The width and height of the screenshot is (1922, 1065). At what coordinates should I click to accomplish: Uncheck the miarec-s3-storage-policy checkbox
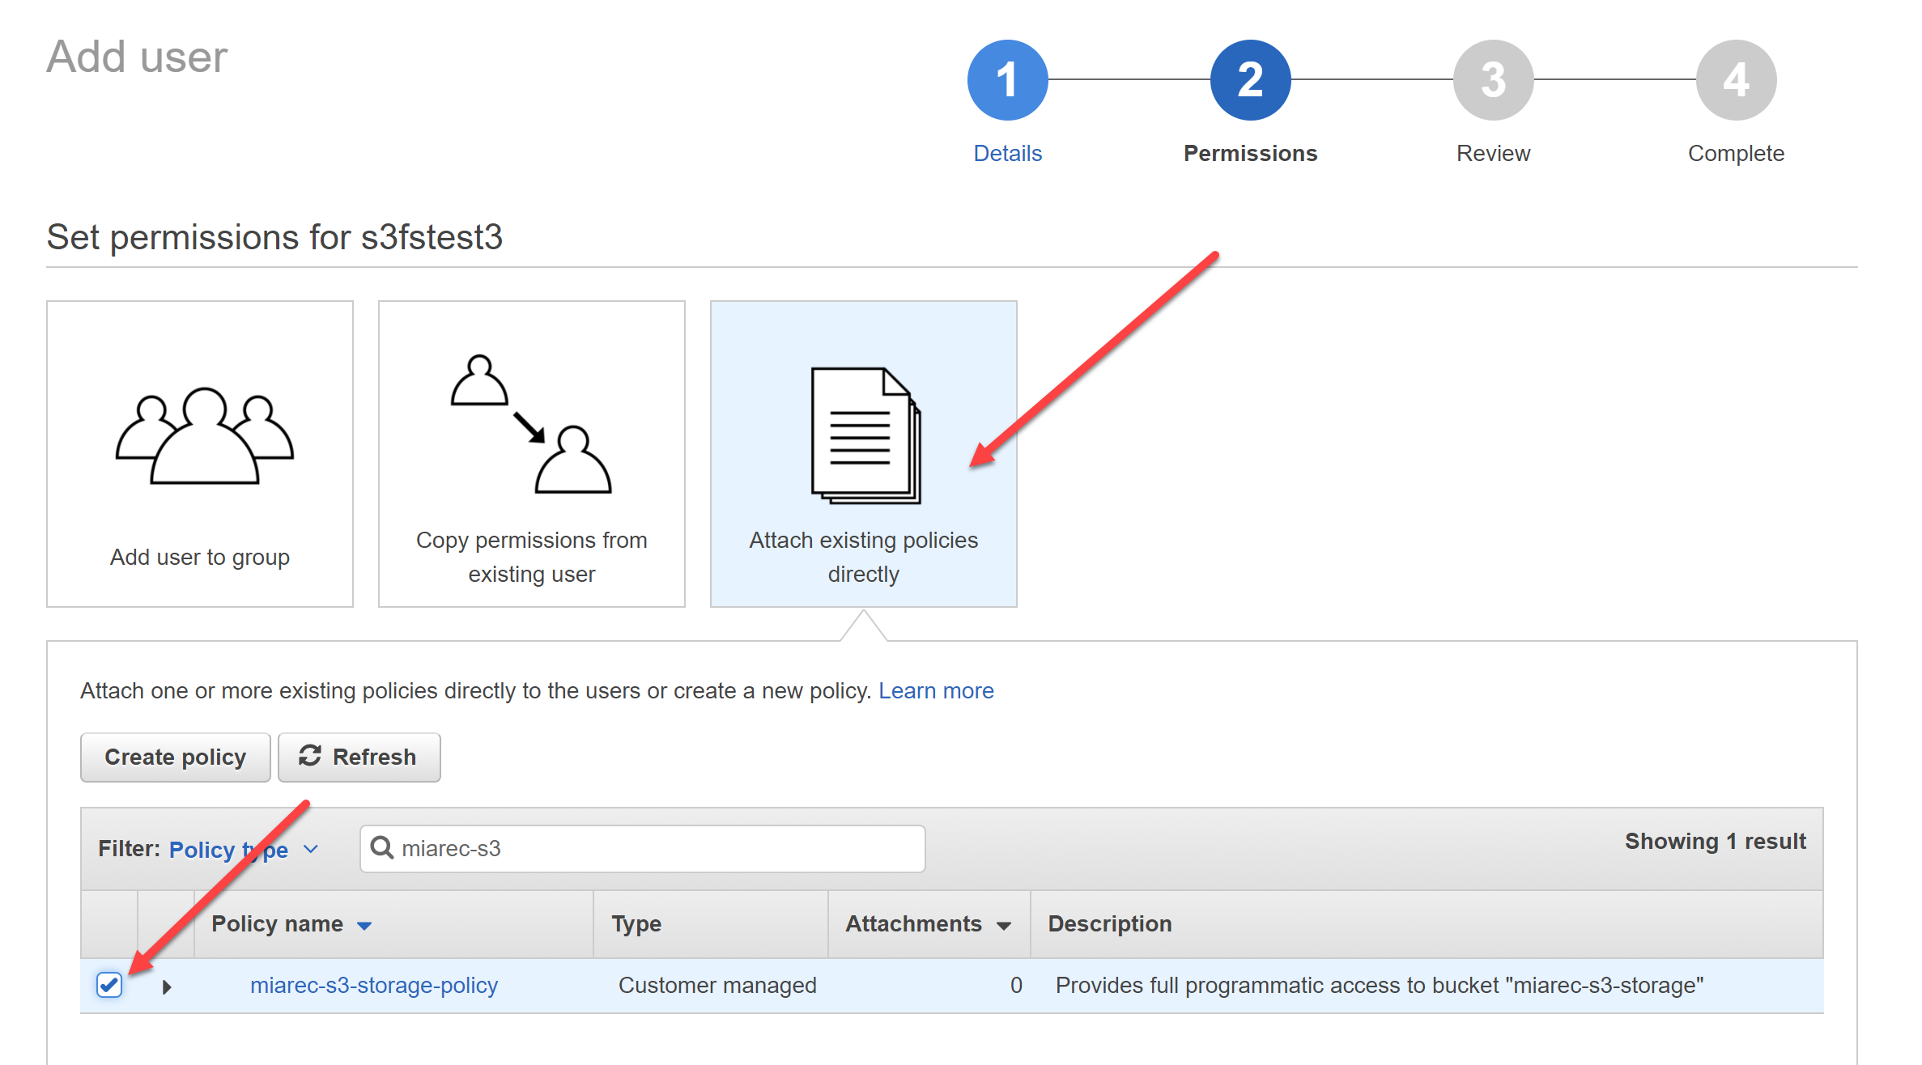coord(109,985)
